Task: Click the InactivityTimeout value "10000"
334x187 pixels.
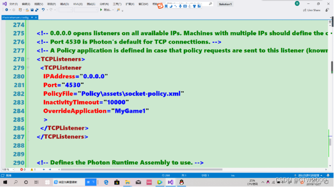Action: [x=116, y=102]
